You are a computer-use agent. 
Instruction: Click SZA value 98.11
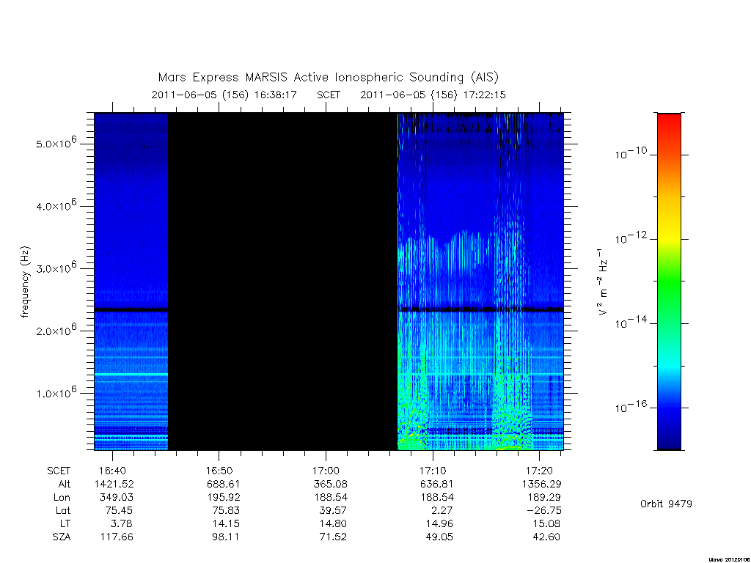pyautogui.click(x=226, y=537)
